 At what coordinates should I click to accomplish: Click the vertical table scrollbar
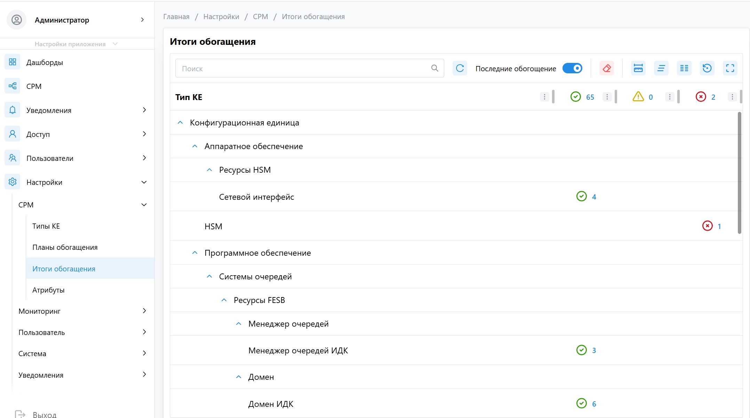pyautogui.click(x=739, y=173)
